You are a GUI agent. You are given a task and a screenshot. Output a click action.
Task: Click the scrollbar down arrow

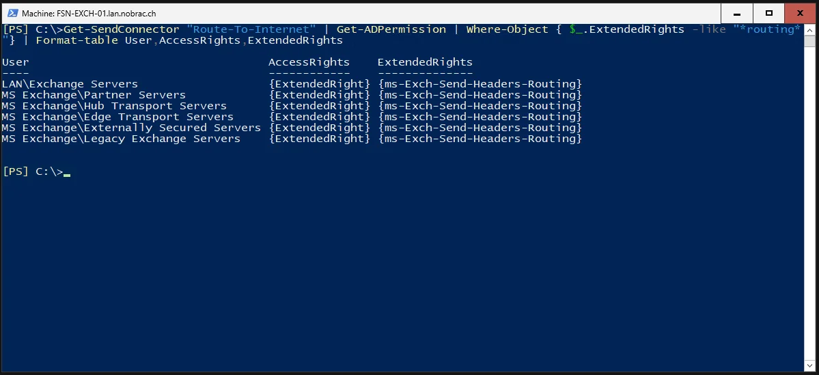pyautogui.click(x=809, y=367)
